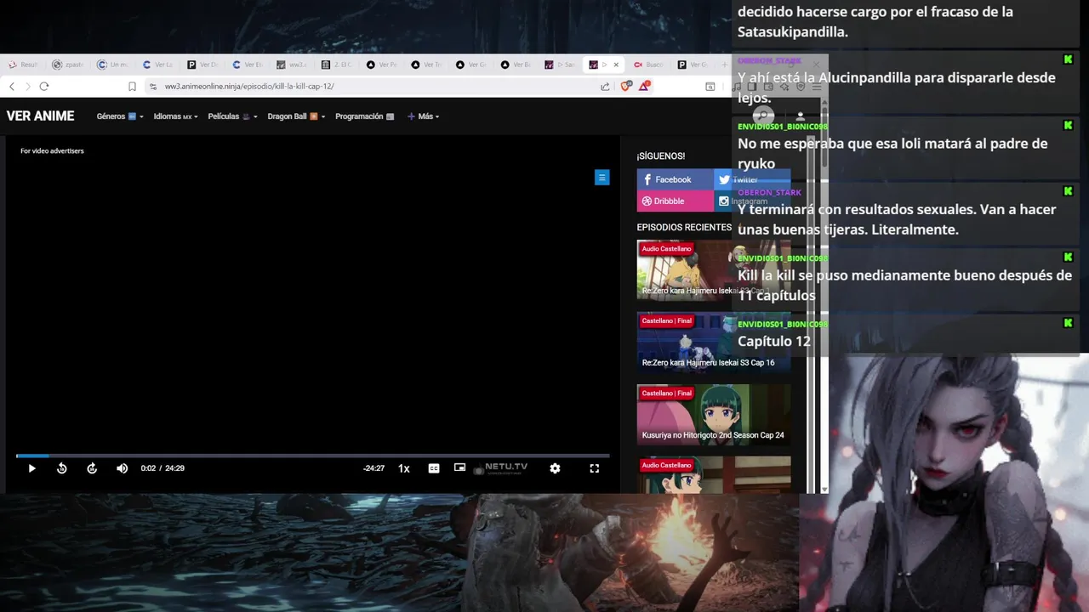Click the 0:02 / 24:29 time display
This screenshot has height=612, width=1089.
coord(162,468)
